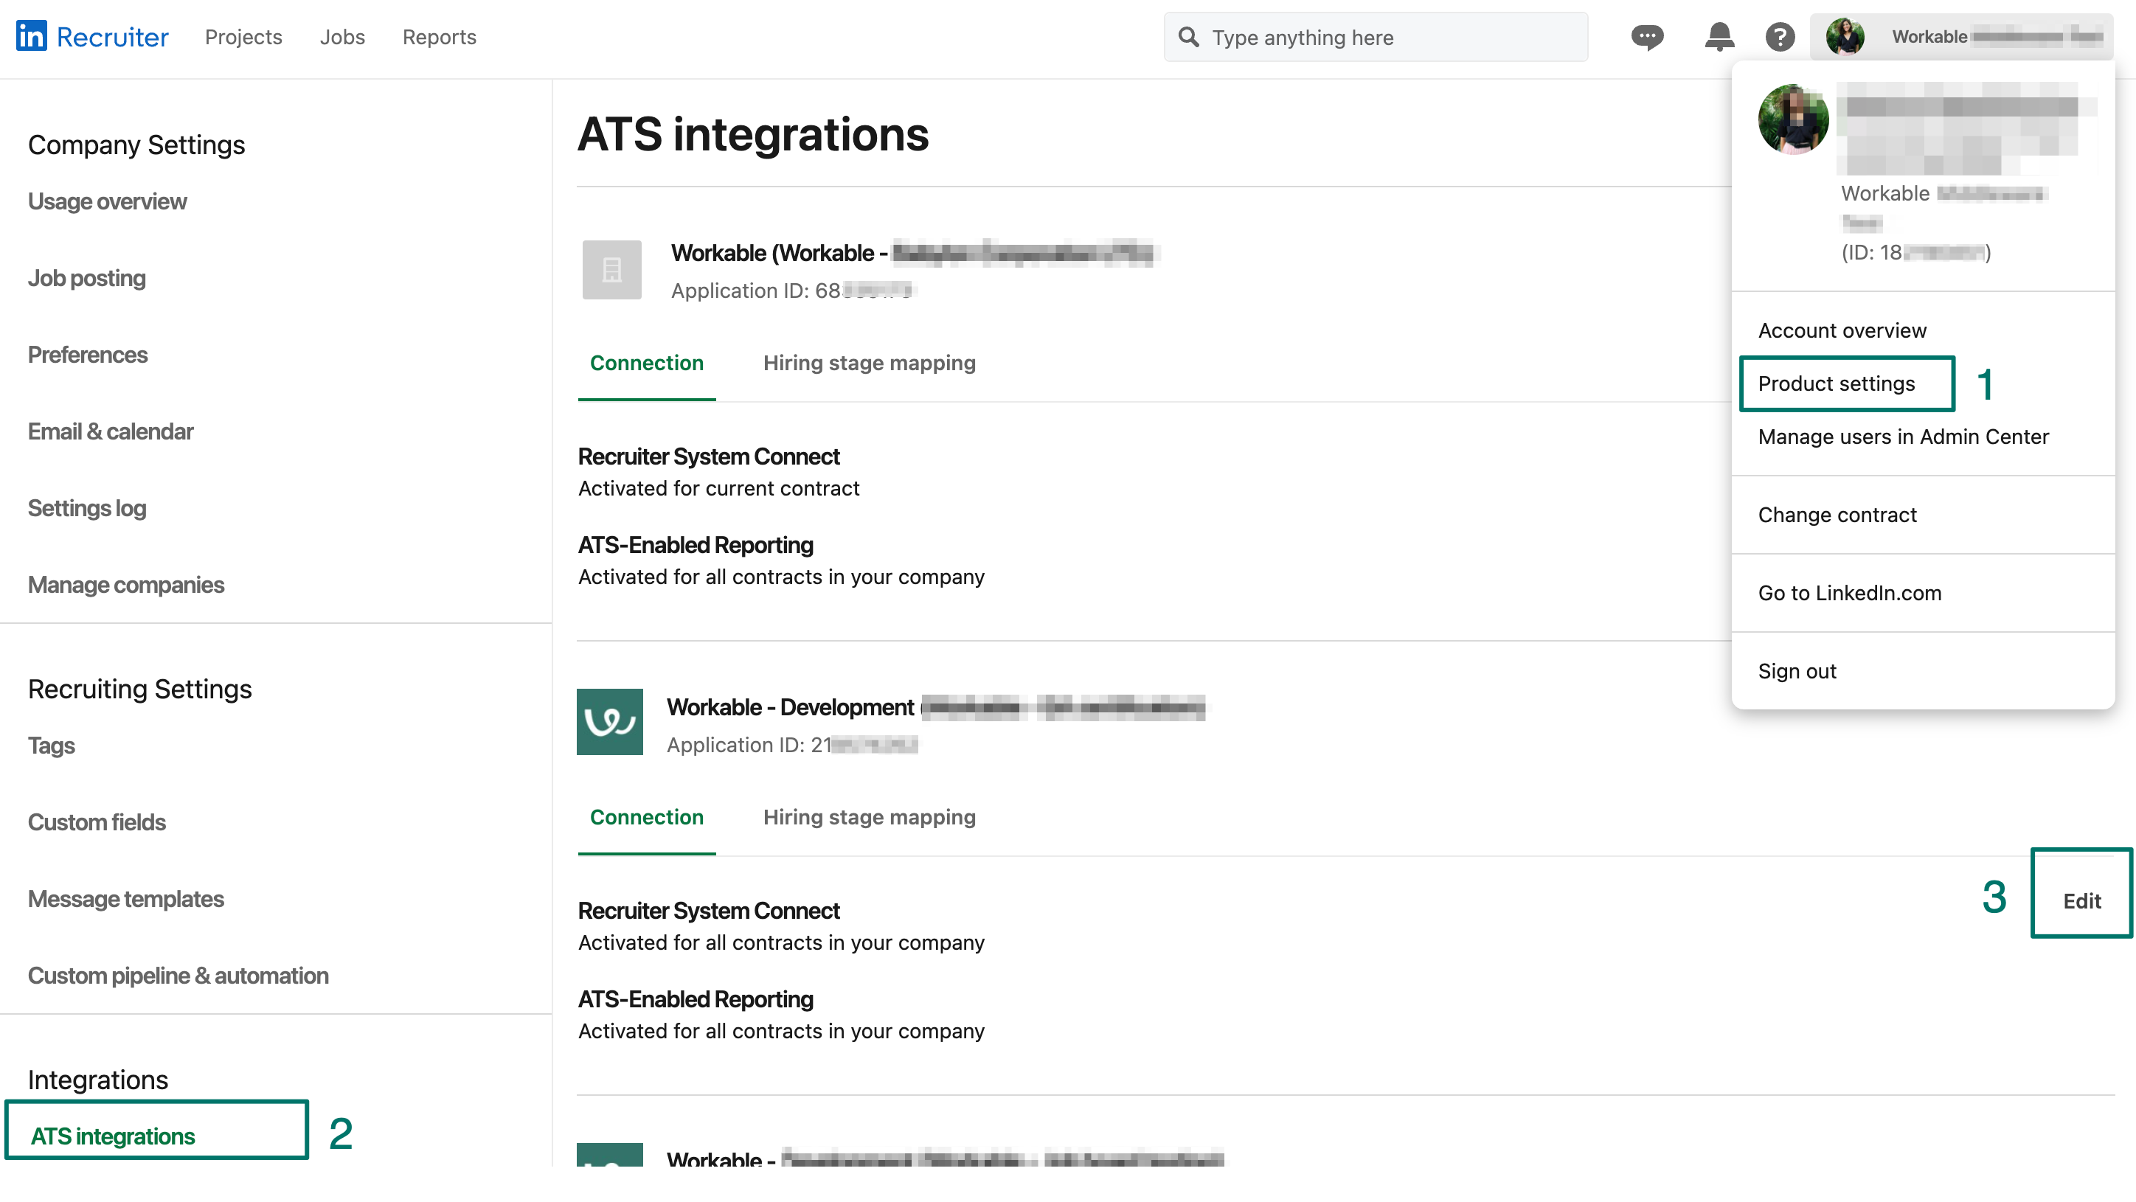This screenshot has width=2136, height=1202.
Task: Open the Jobs menu
Action: (x=342, y=36)
